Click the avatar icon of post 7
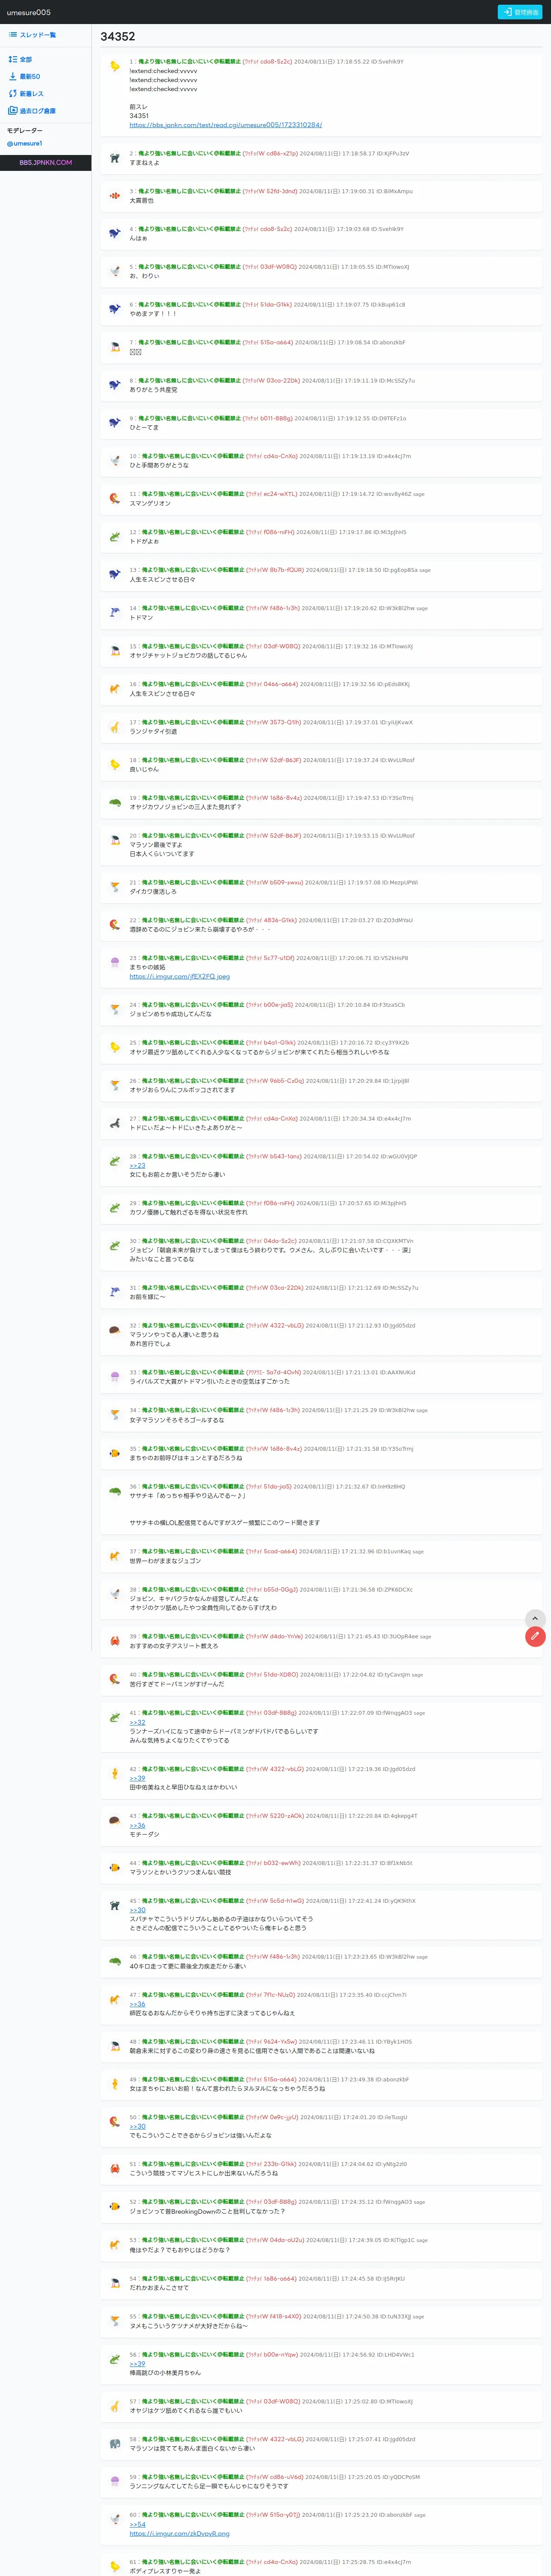 coord(115,347)
